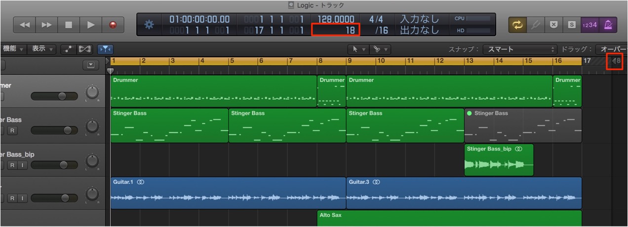This screenshot has height=227, width=628.
Task: Toggle the Solo S button in control bar
Action: (x=572, y=25)
